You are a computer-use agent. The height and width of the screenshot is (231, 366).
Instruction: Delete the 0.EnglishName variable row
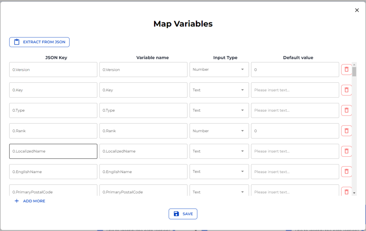pos(346,172)
